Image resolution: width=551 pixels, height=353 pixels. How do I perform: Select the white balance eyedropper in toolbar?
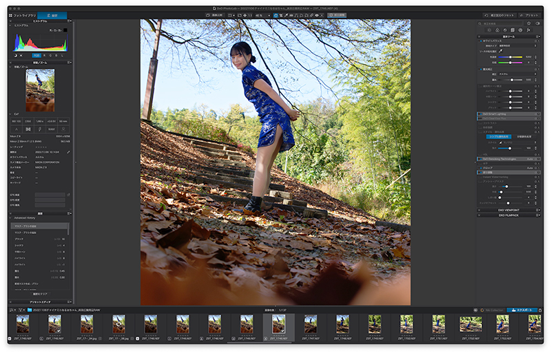(286, 15)
